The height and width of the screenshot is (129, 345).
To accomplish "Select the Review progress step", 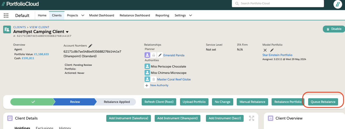I will [75, 102].
